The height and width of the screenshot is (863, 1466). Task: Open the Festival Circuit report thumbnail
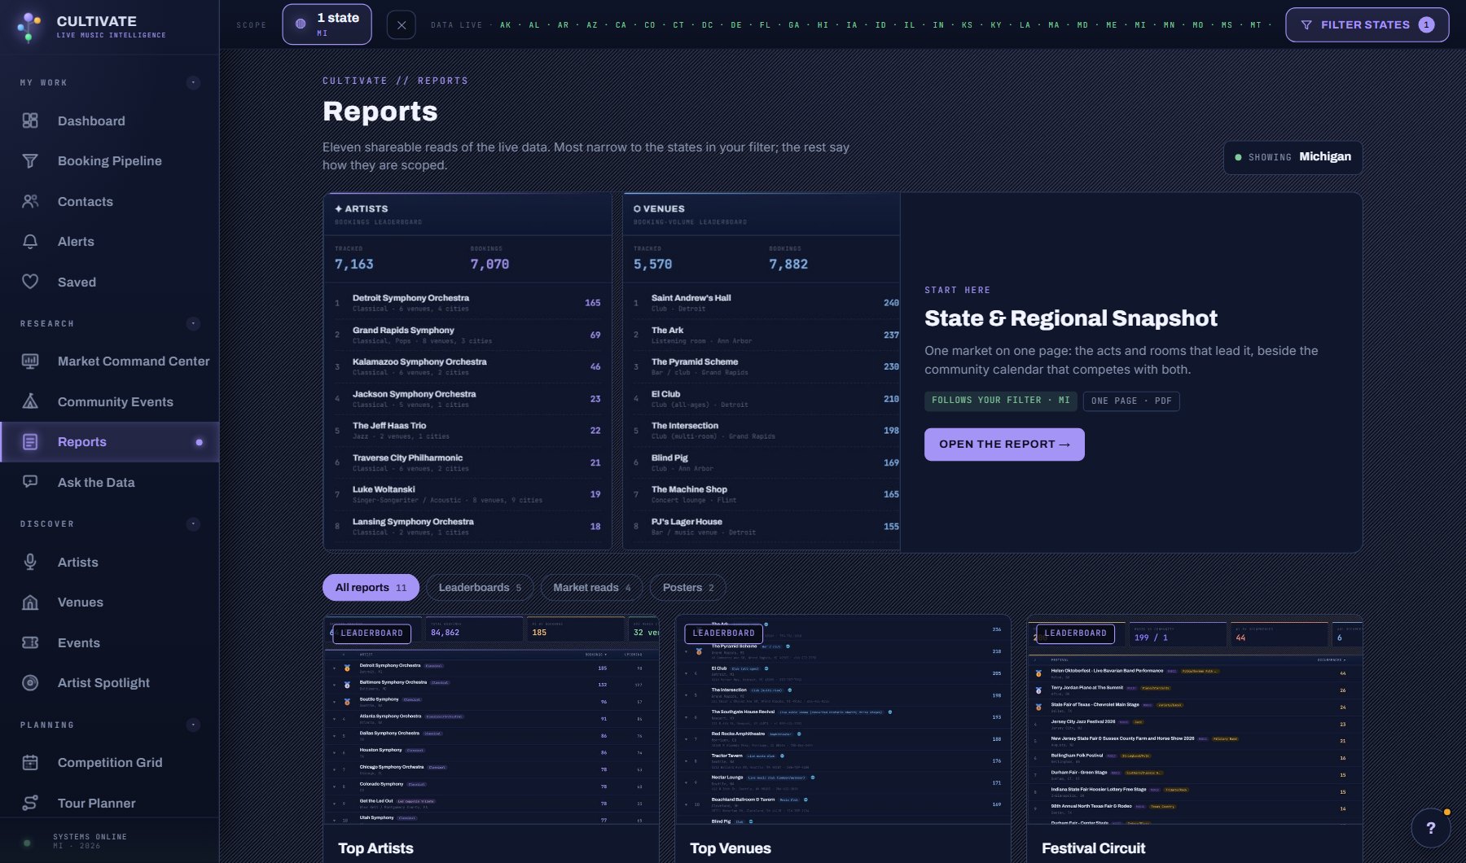[1195, 720]
